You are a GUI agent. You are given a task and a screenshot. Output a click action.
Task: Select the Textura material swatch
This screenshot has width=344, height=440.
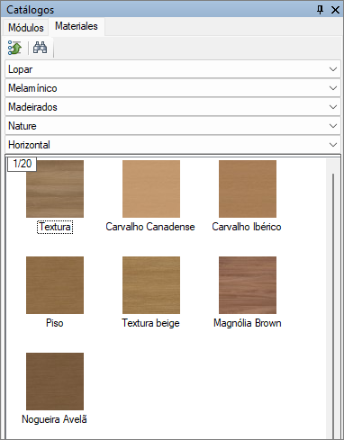pyautogui.click(x=55, y=189)
